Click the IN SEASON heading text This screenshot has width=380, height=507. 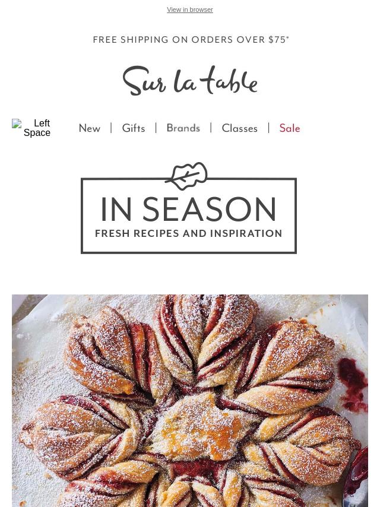[189, 209]
